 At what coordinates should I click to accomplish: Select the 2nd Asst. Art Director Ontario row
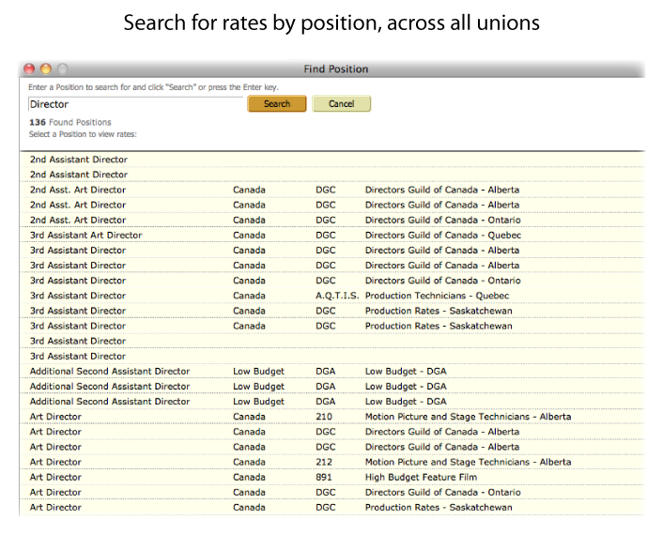pyautogui.click(x=332, y=221)
